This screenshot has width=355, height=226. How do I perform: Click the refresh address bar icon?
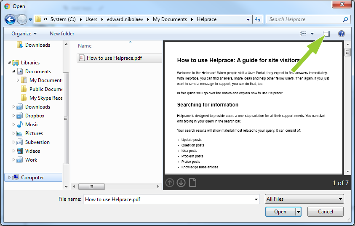point(258,19)
